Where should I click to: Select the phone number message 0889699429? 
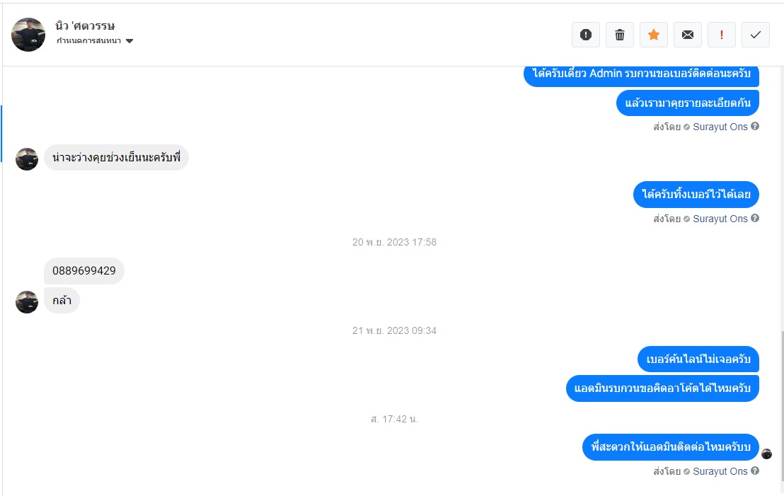(84, 270)
